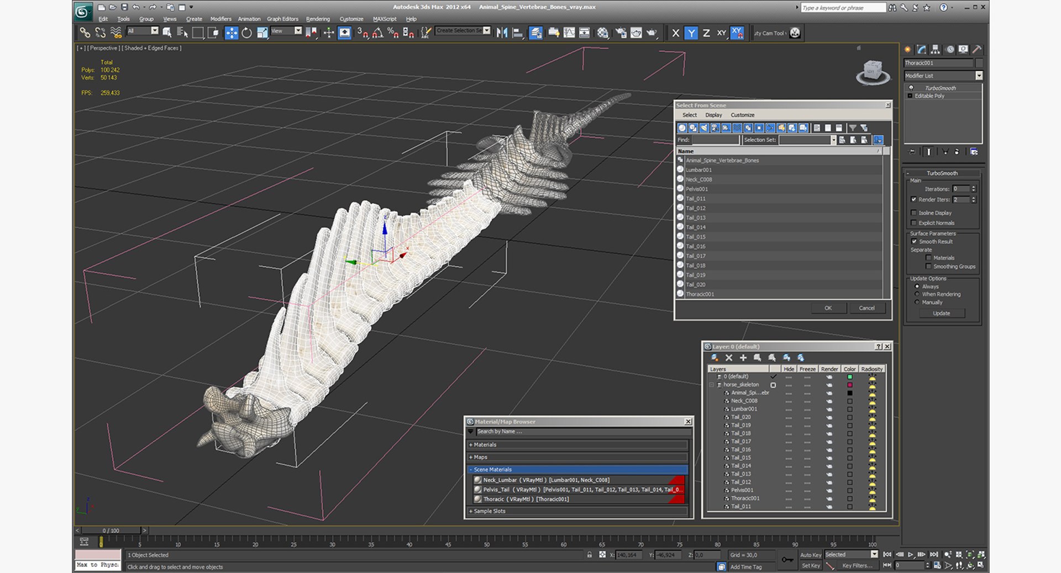Toggle the Percent Snap button

393,33
